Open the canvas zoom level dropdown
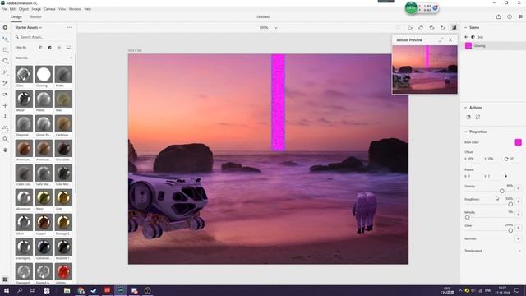The width and height of the screenshot is (526, 296). (x=276, y=28)
